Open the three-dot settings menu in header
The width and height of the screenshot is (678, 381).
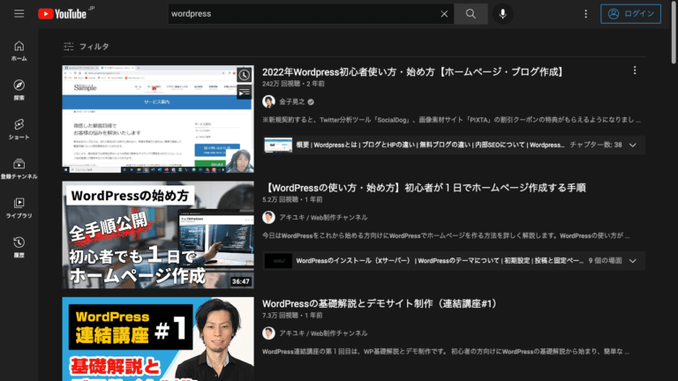coord(586,14)
